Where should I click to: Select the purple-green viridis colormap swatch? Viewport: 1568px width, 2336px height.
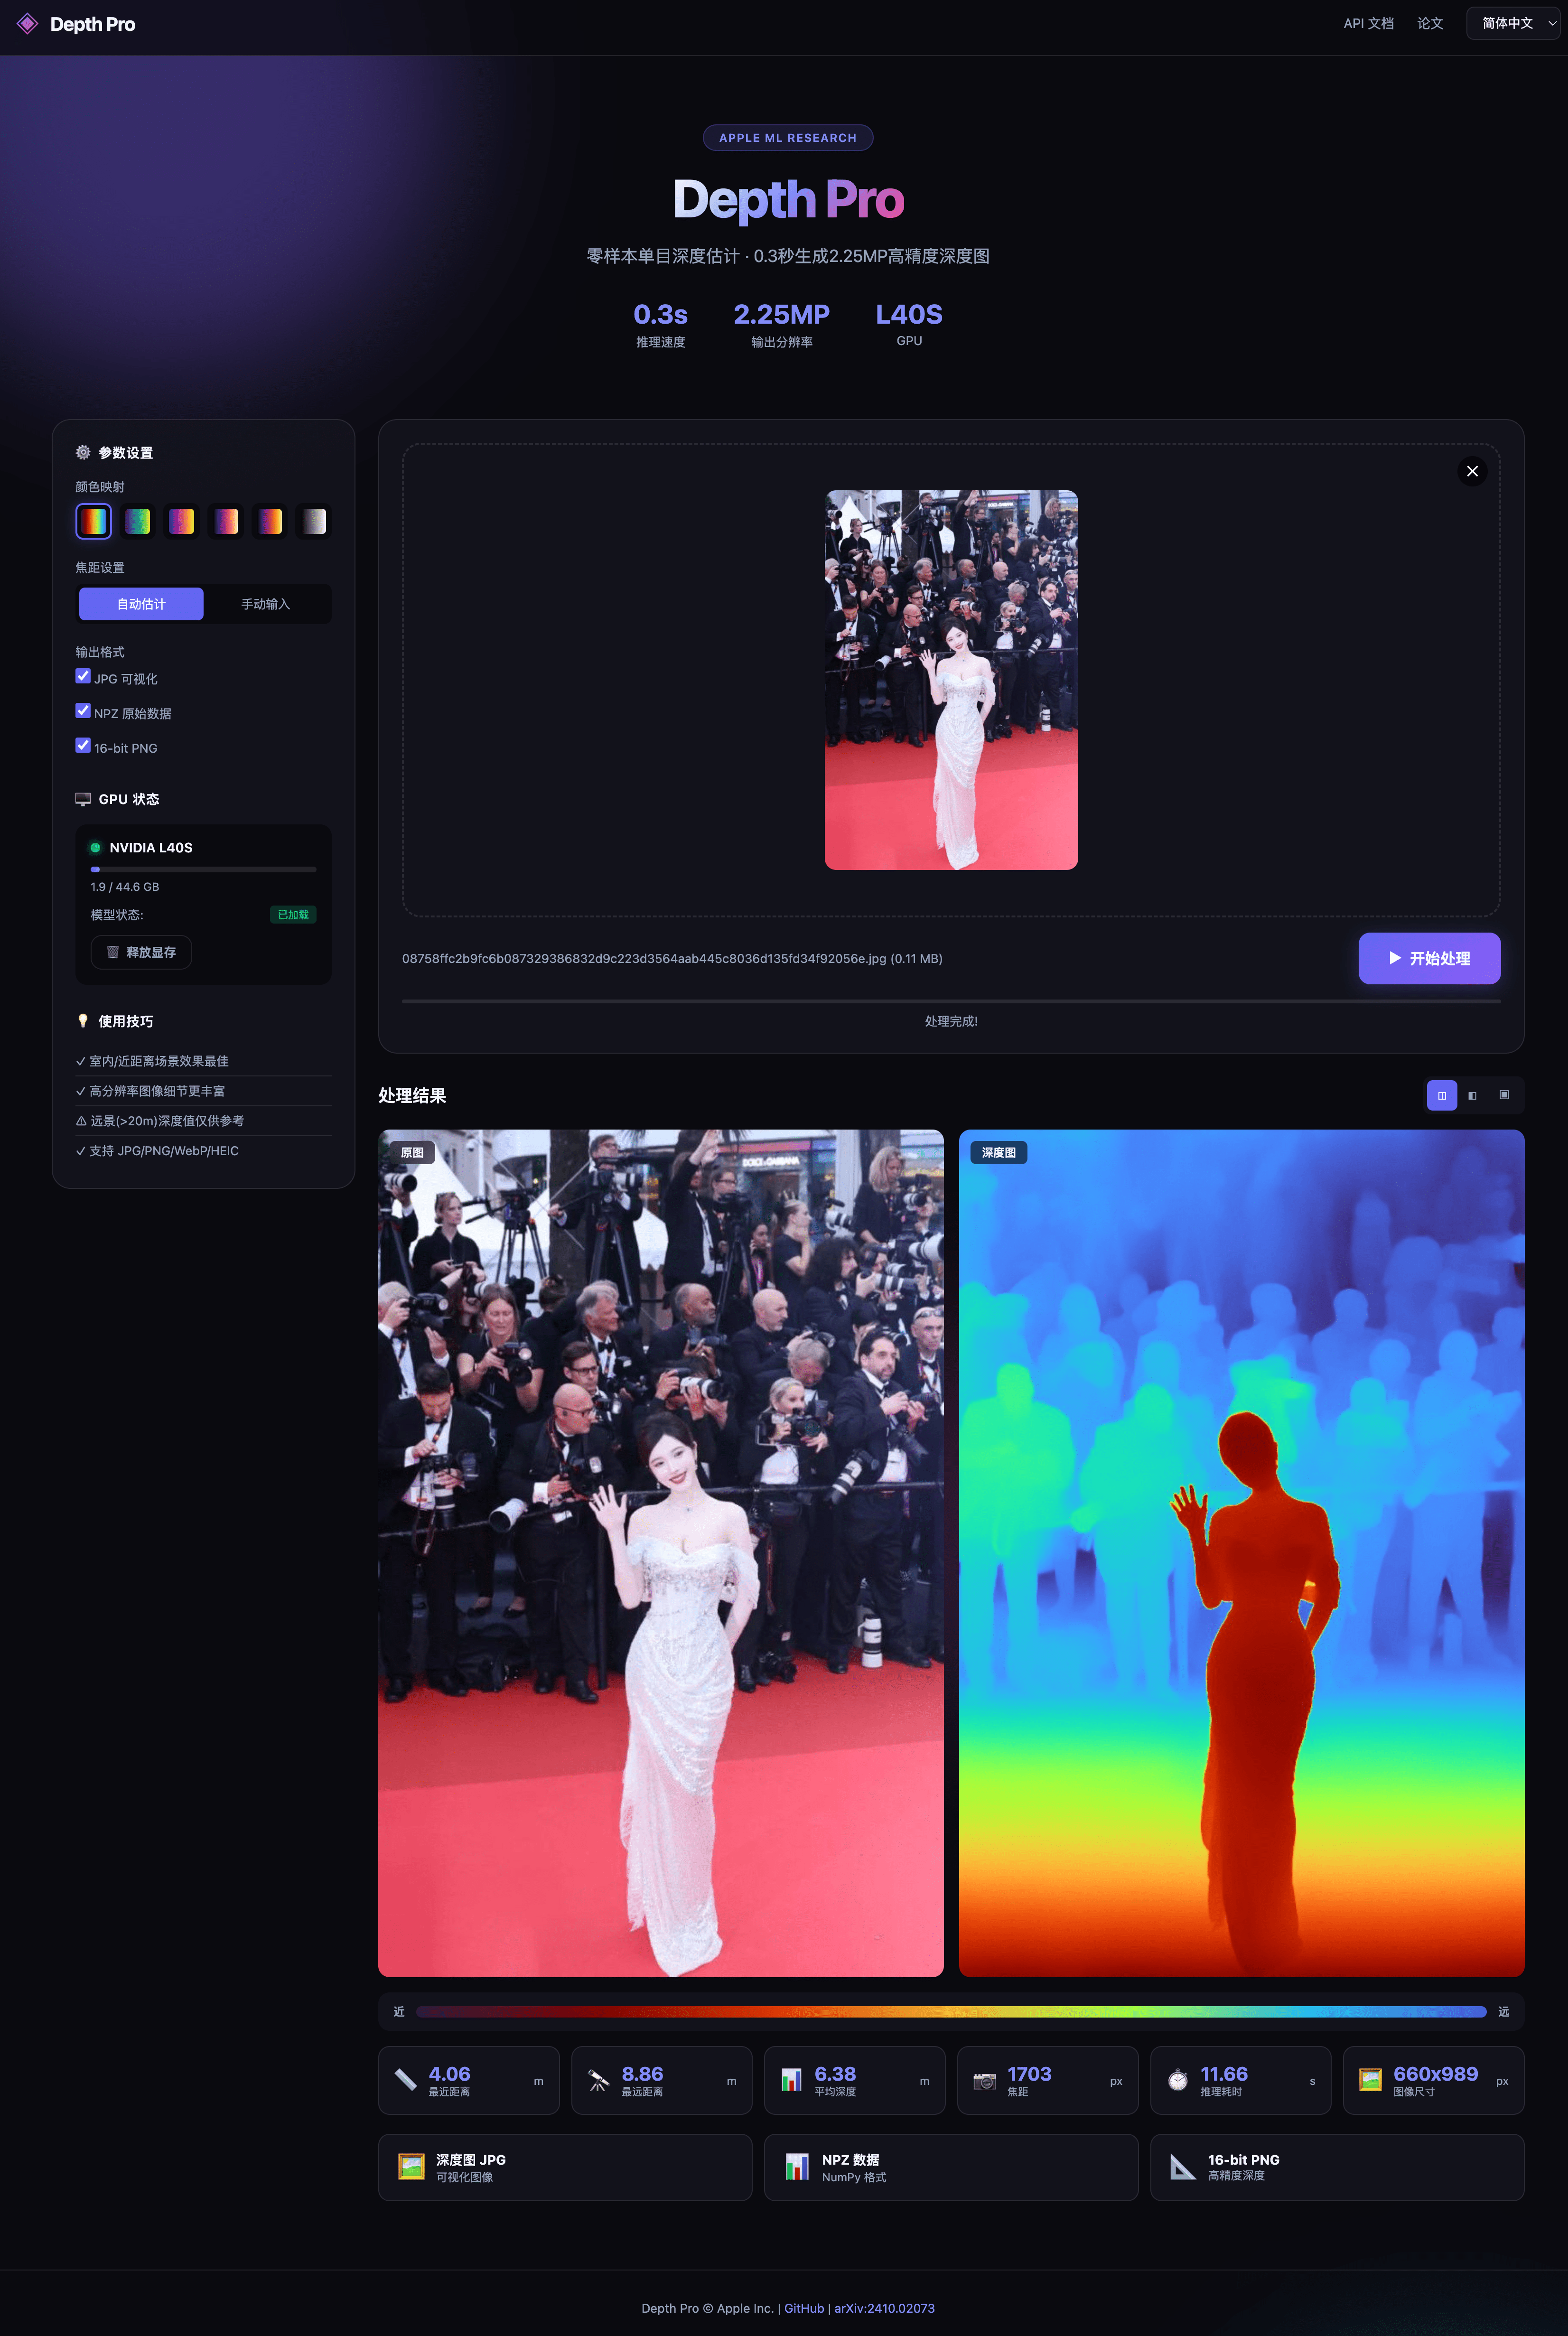coord(137,521)
